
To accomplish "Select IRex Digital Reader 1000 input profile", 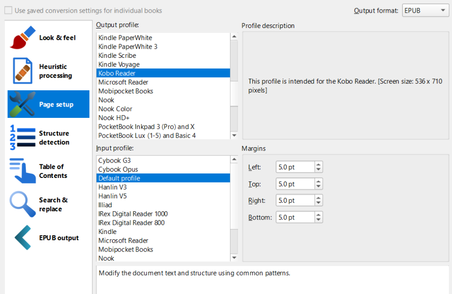I will pos(133,214).
